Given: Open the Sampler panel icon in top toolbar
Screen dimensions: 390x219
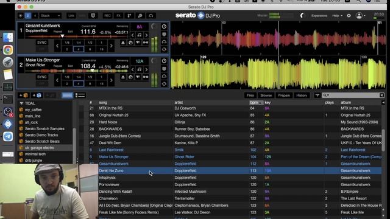Looking at the screenshot, I should point(129,16).
